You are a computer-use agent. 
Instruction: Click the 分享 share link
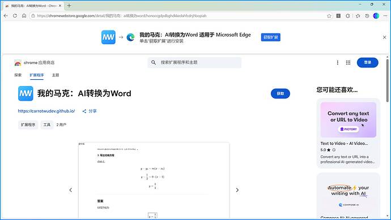[90, 111]
